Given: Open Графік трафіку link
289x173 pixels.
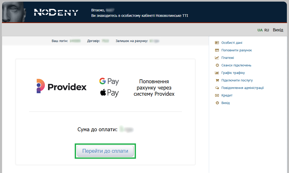Looking at the screenshot, I should 233,73.
